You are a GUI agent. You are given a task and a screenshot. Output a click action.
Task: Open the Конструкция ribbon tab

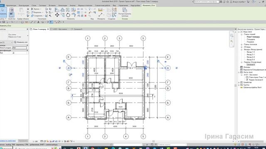(24, 5)
